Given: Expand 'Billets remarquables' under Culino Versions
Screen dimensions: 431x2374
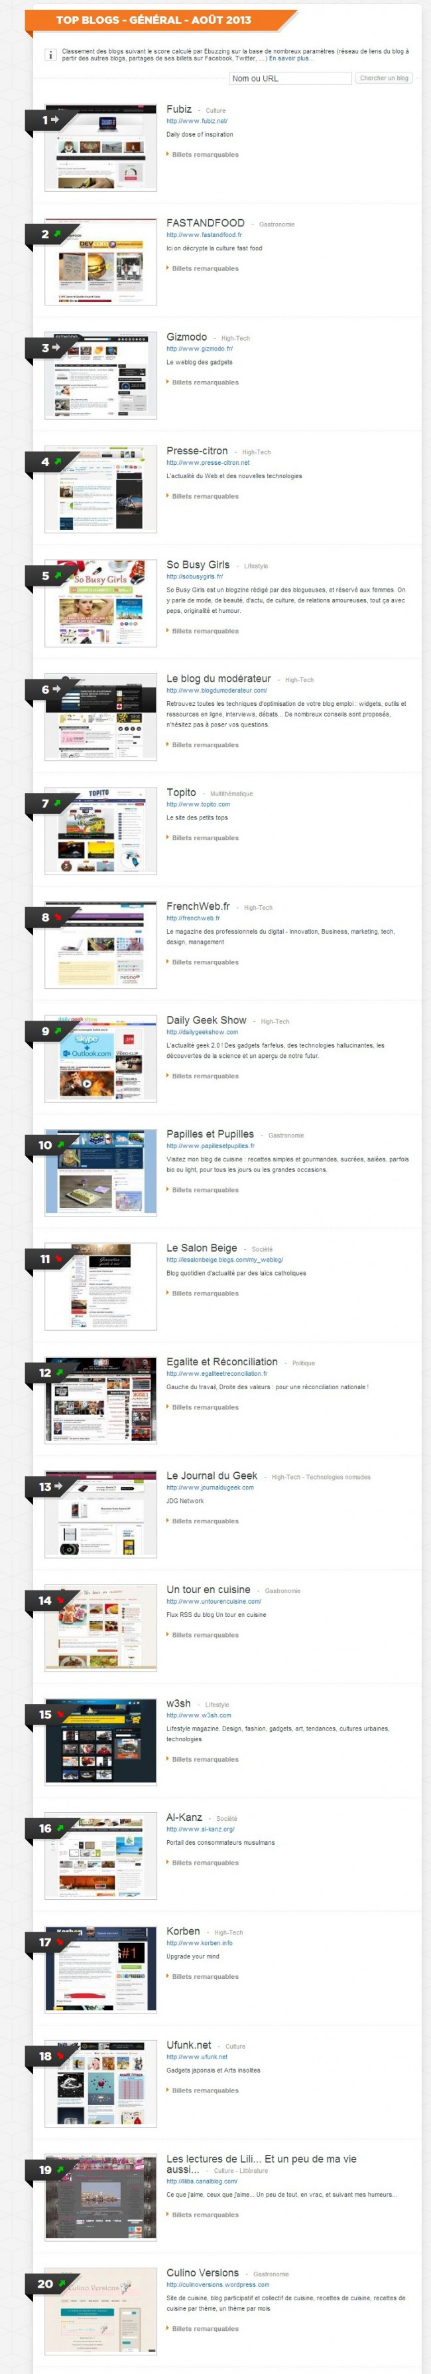Looking at the screenshot, I should click(204, 2329).
